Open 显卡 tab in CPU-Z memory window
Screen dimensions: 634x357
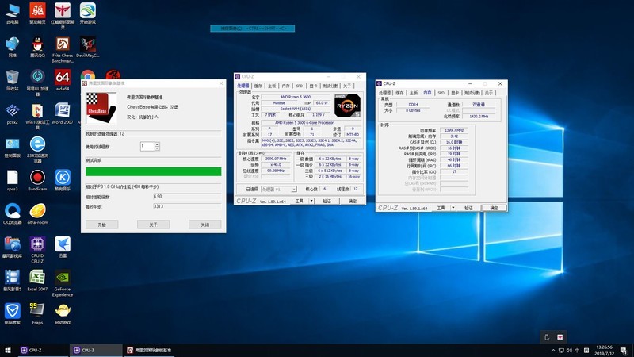tap(455, 93)
